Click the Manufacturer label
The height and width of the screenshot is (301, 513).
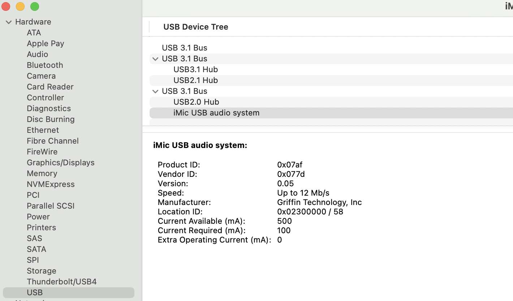pyautogui.click(x=184, y=202)
